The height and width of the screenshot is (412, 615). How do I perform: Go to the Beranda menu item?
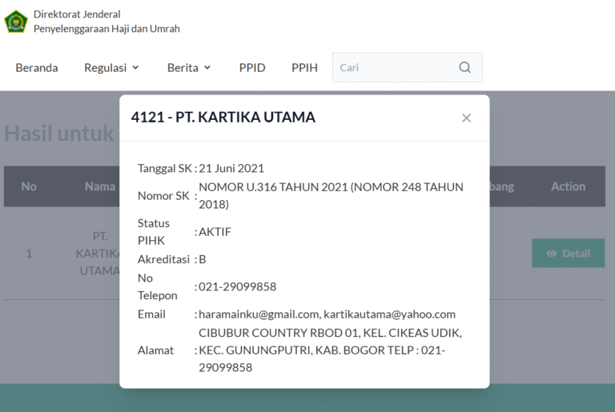[x=37, y=68]
